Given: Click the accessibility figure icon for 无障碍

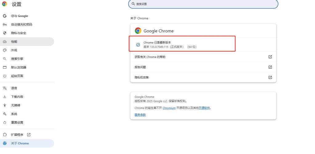Looking at the screenshot, I should click(x=5, y=105).
